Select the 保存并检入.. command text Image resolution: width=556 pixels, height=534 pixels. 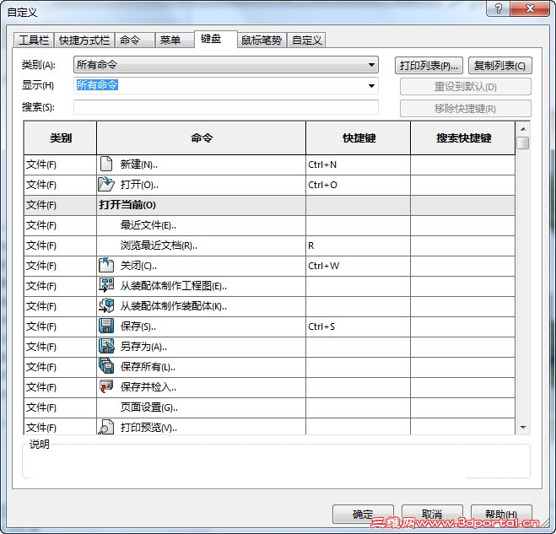point(148,387)
